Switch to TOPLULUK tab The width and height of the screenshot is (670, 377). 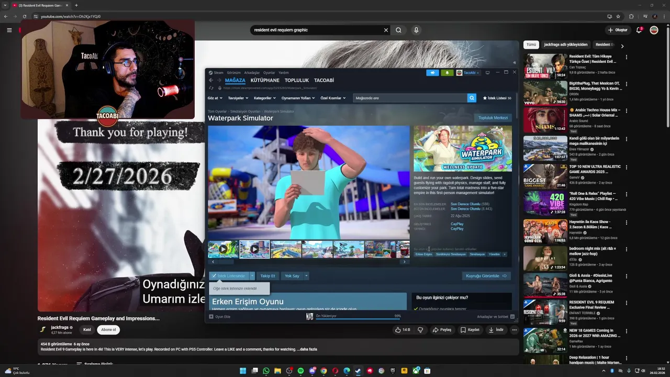[297, 80]
